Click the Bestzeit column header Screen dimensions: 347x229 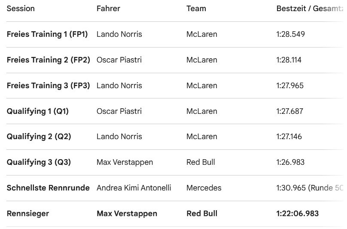tap(309, 9)
